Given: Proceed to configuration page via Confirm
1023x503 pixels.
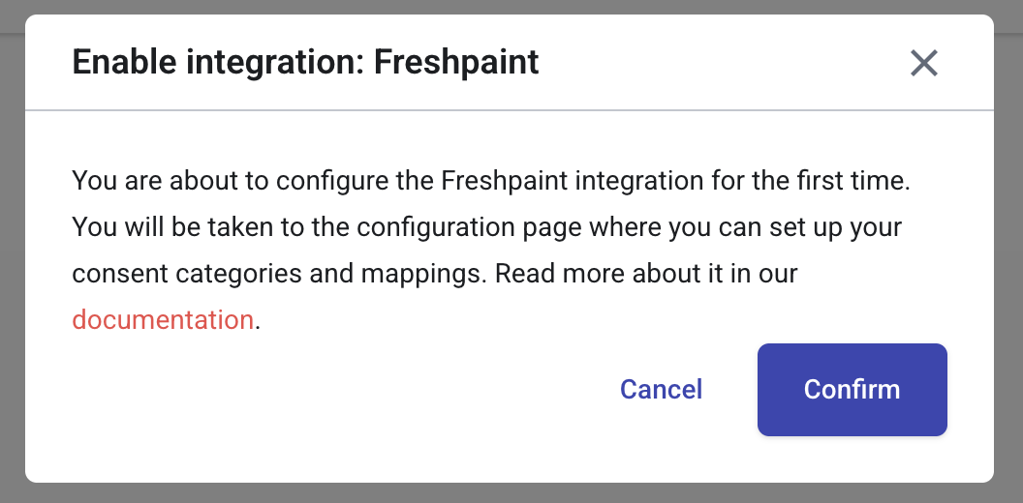Looking at the screenshot, I should coord(852,390).
